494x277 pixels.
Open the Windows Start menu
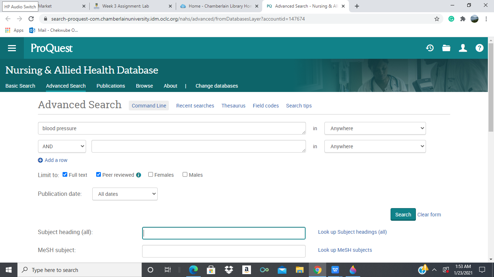pos(9,270)
